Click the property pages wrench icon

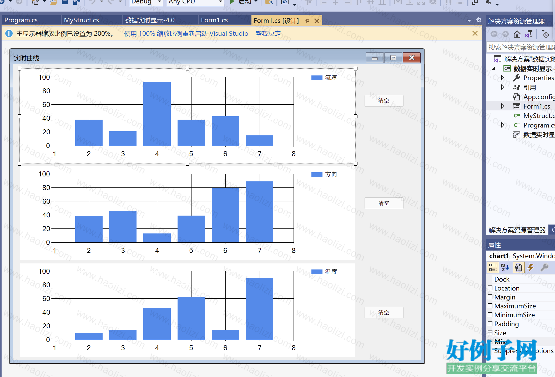(544, 268)
